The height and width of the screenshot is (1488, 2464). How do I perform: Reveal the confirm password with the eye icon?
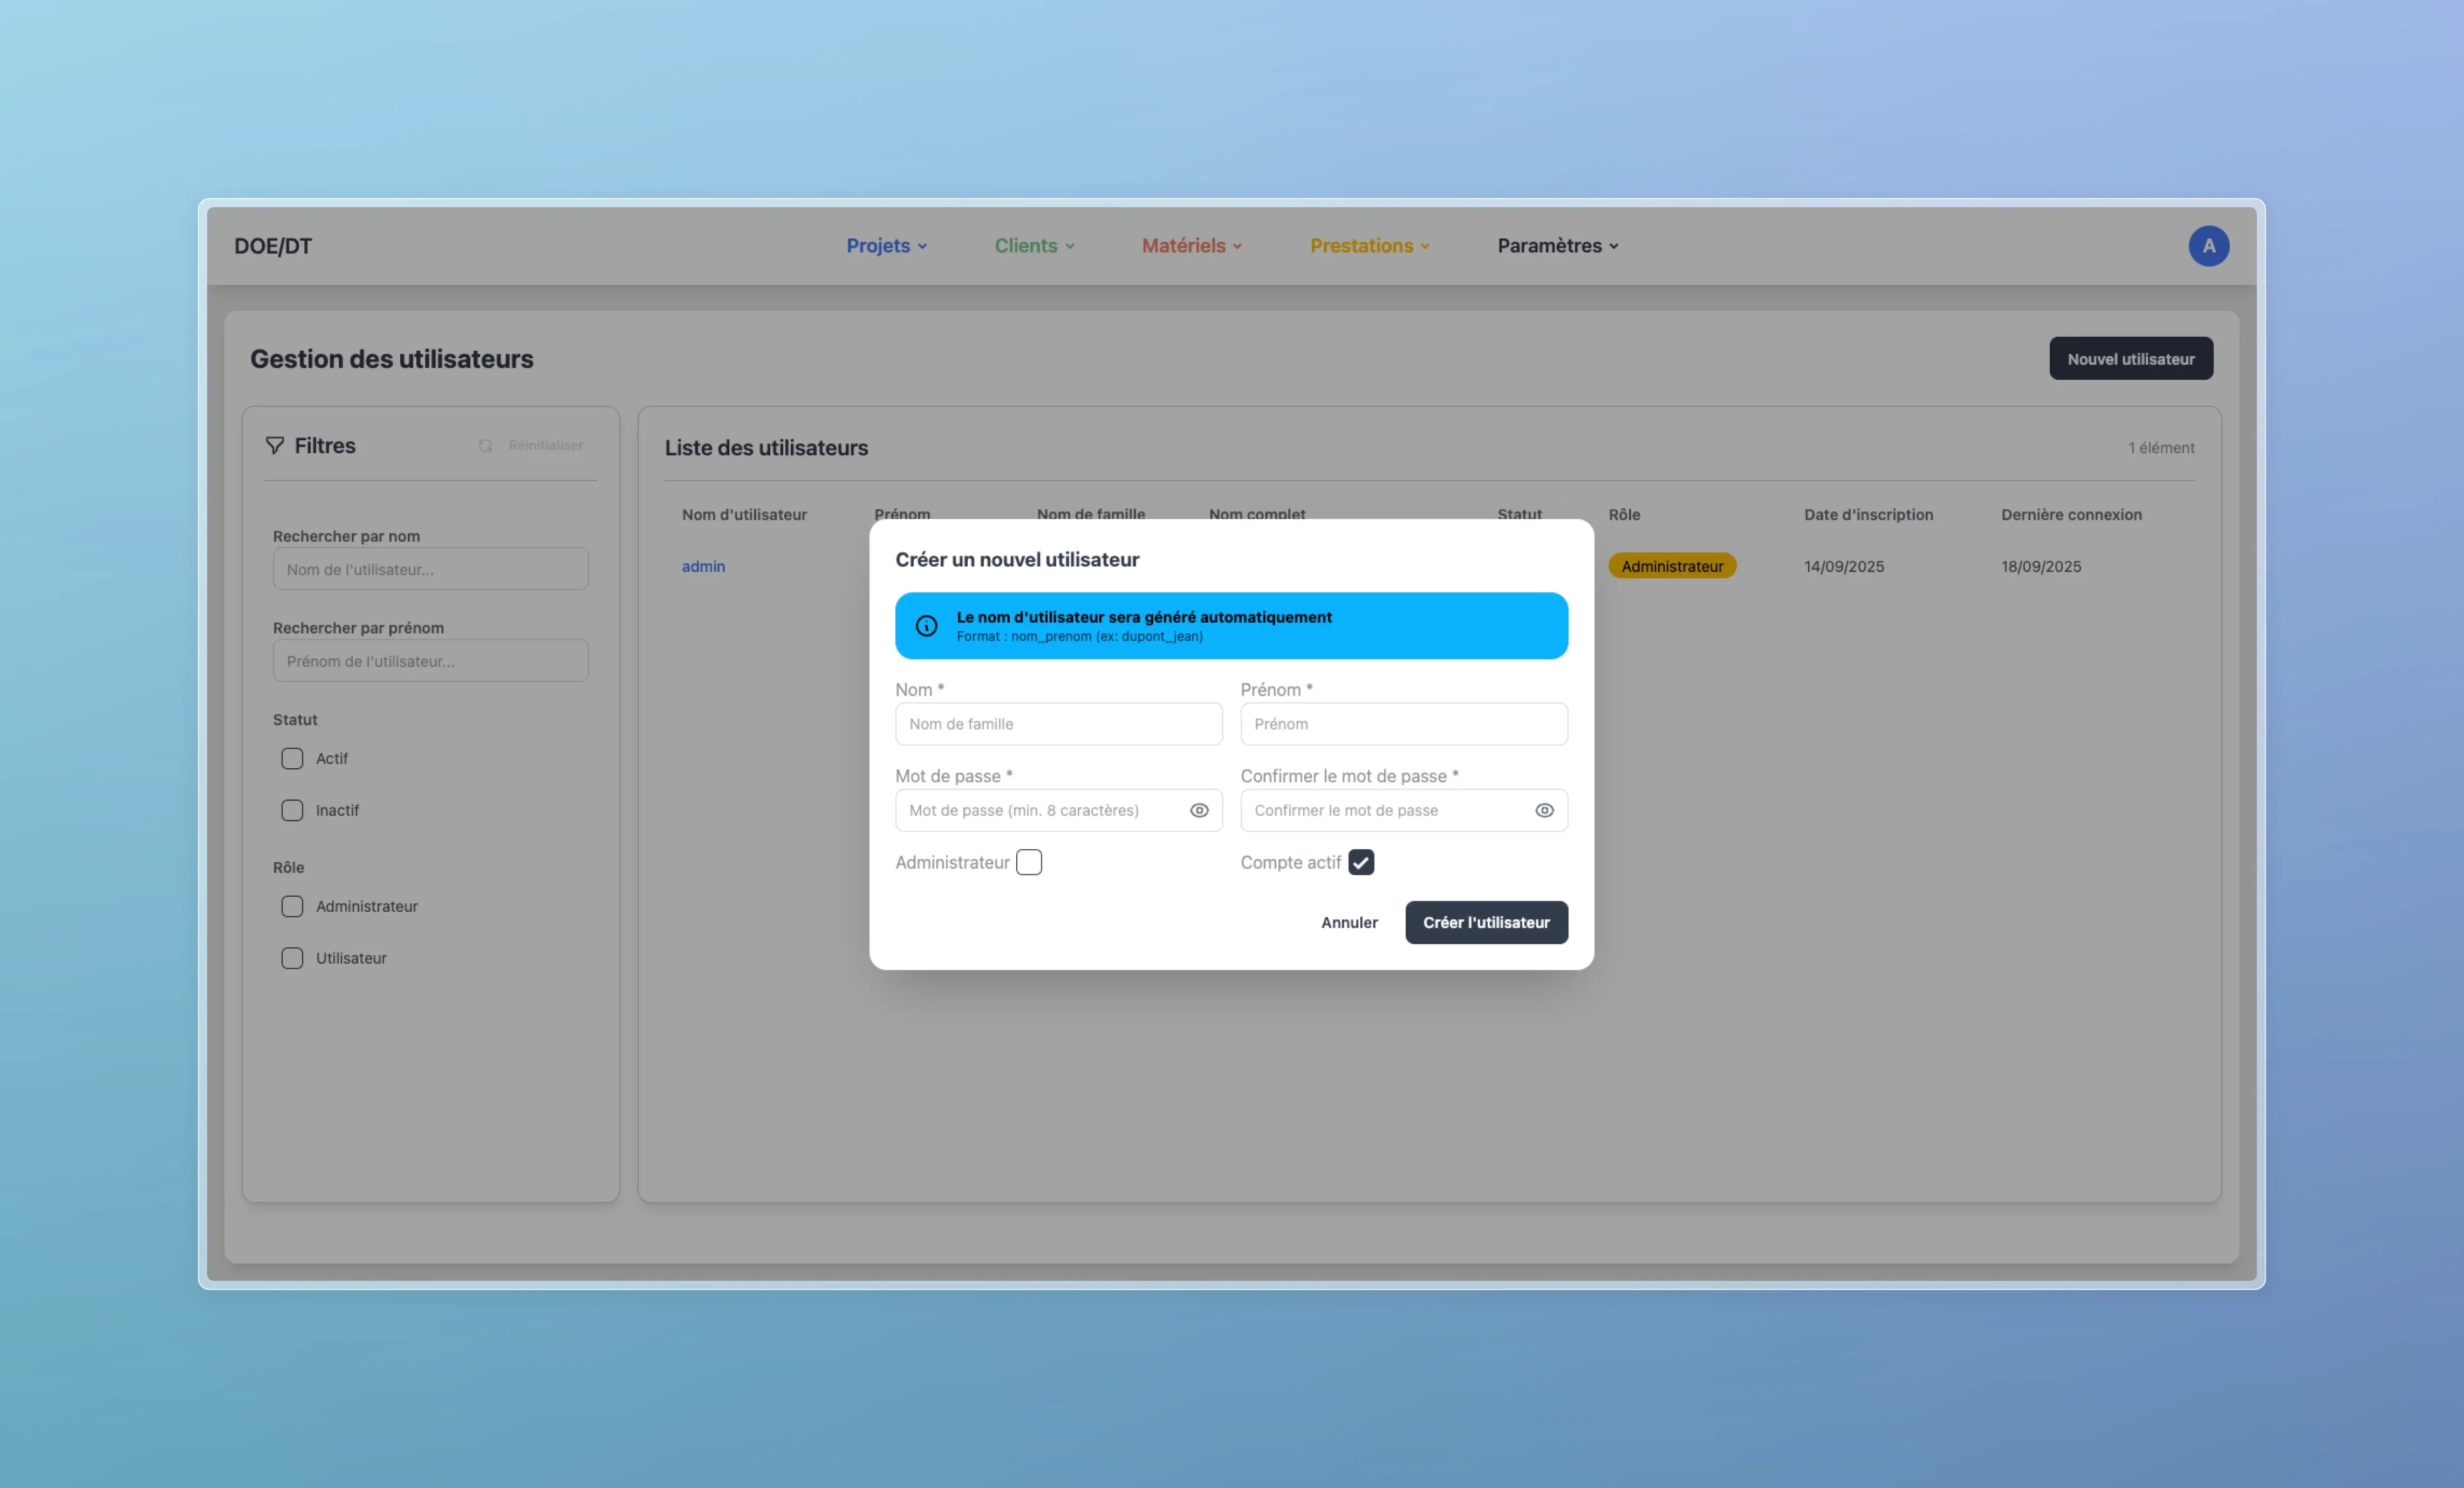(x=1544, y=810)
